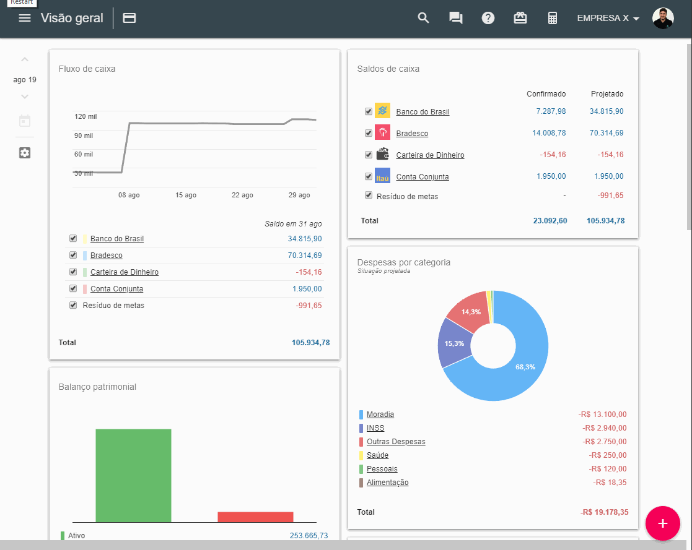
Task: Uncheck Banco do Brasil in Fluxo de caixa
Action: 73,238
